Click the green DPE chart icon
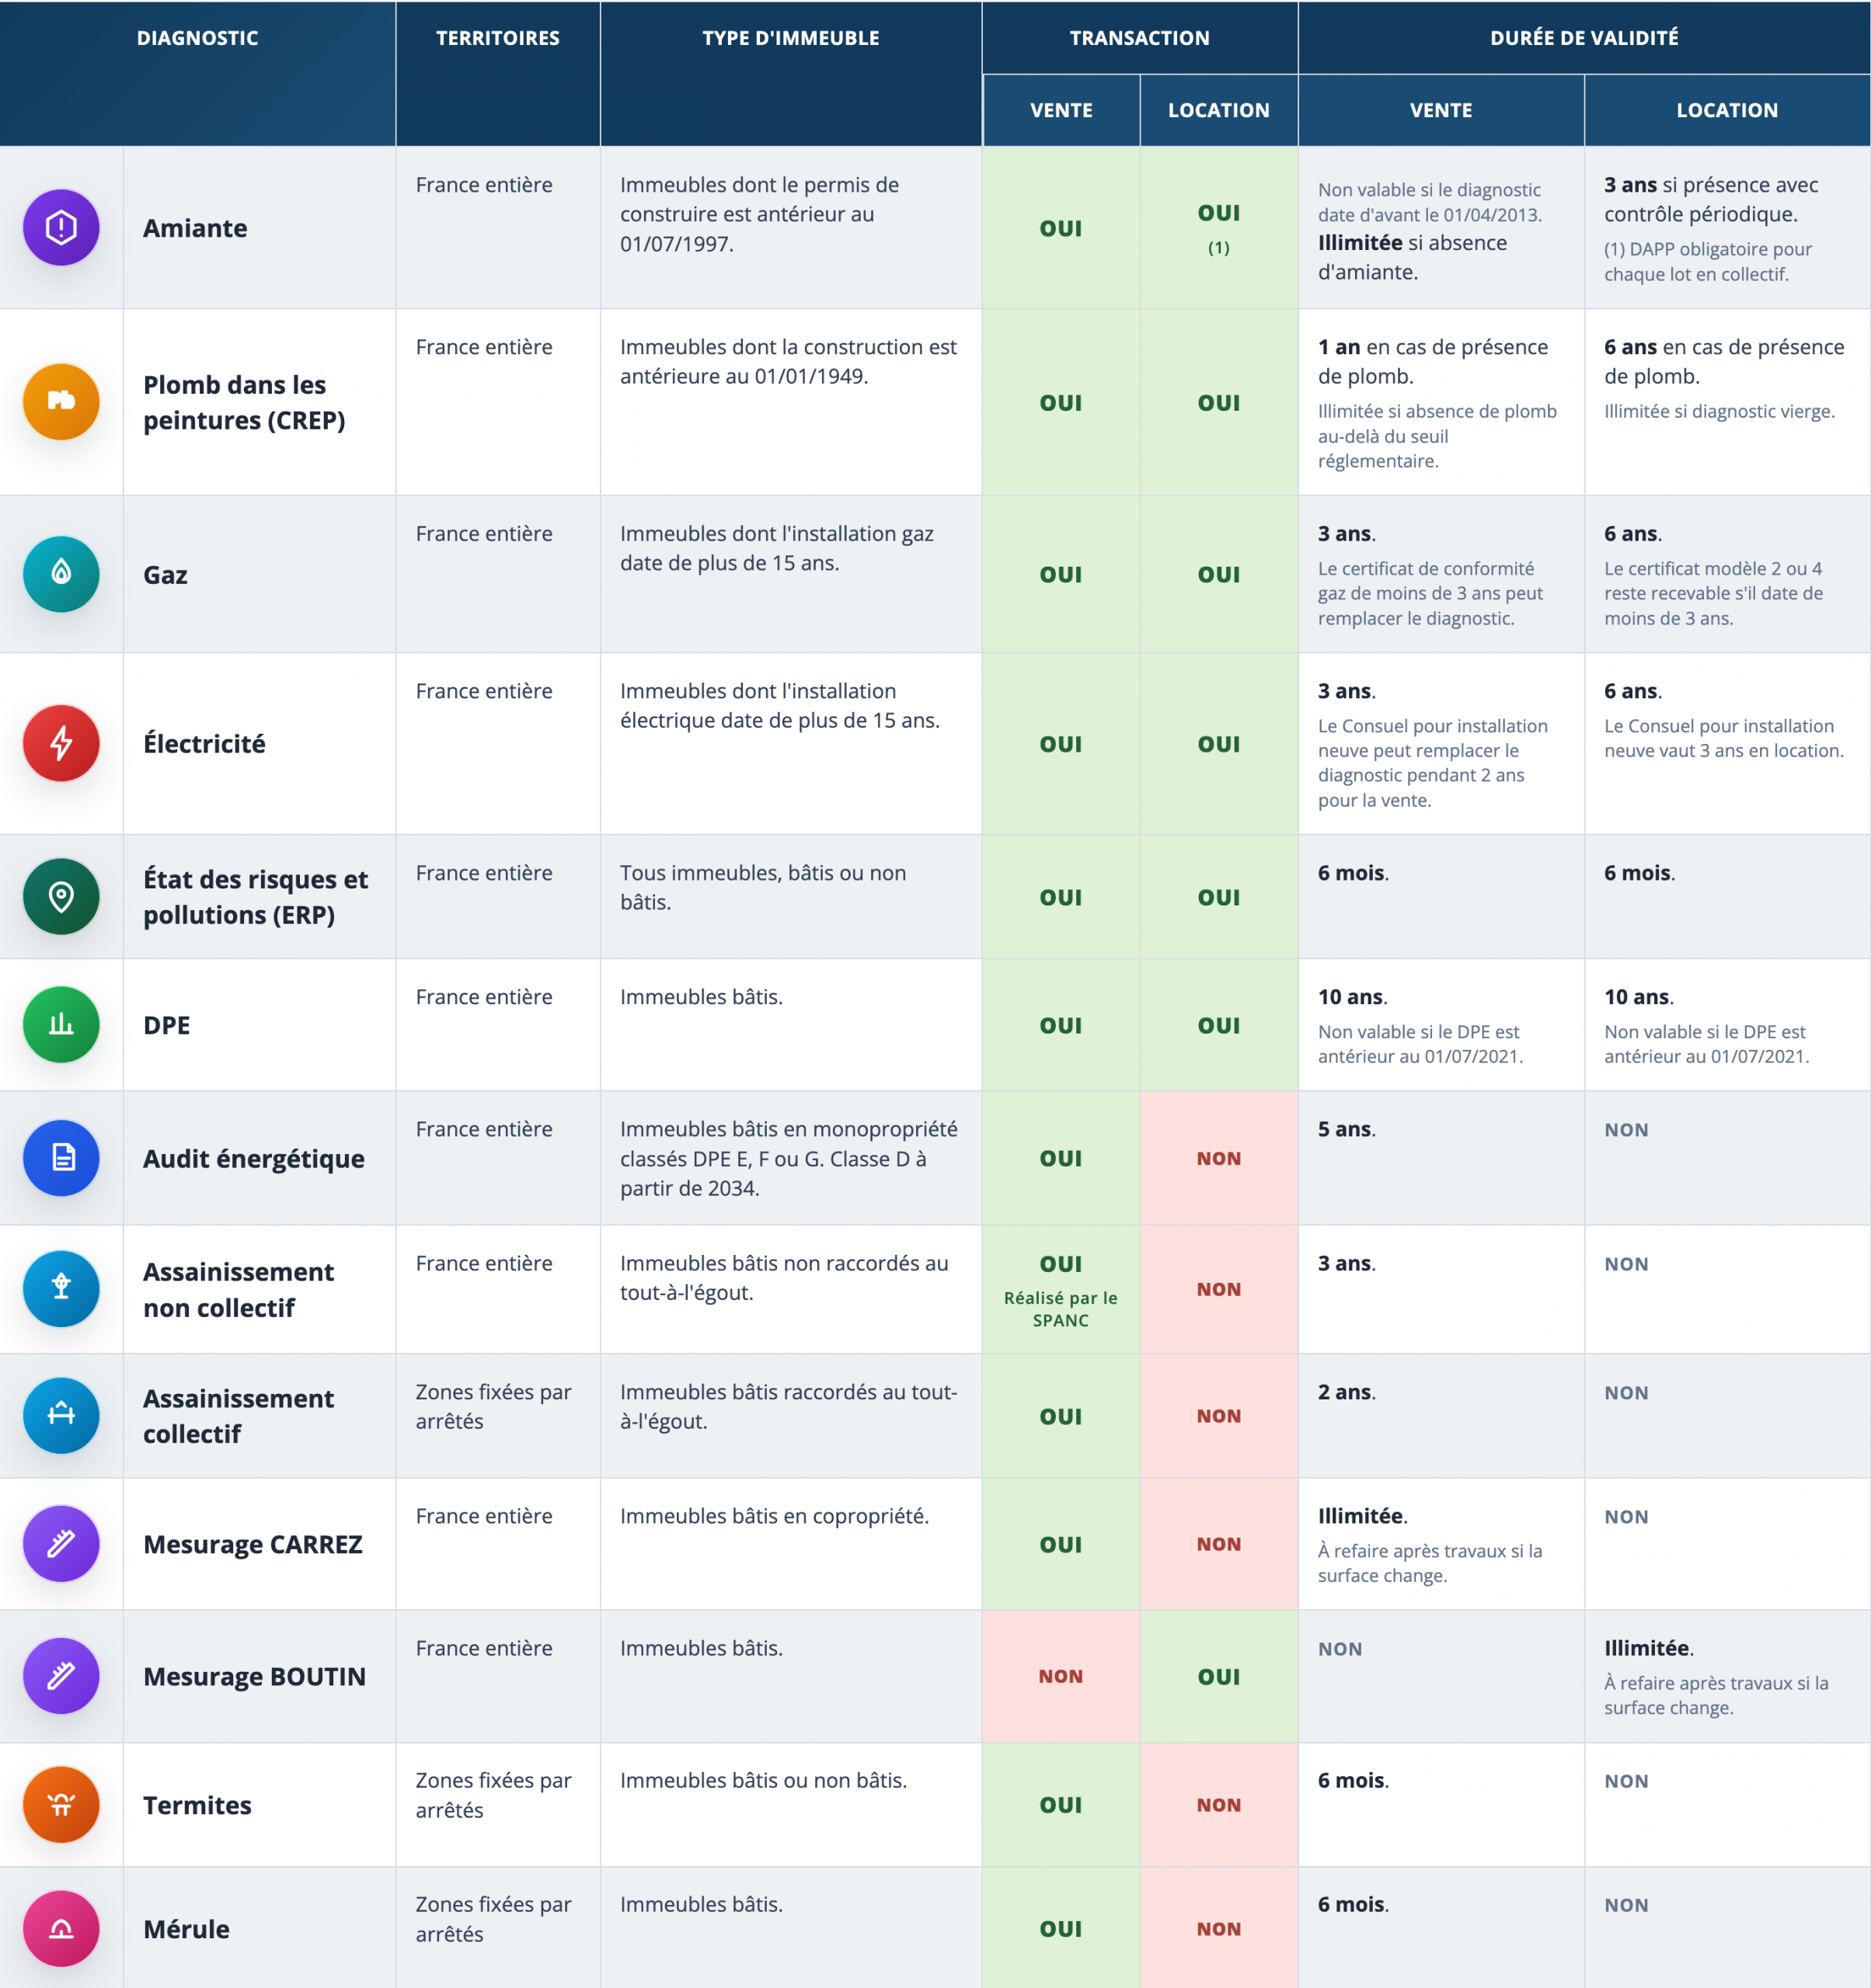1871x1988 pixels. click(x=61, y=1025)
